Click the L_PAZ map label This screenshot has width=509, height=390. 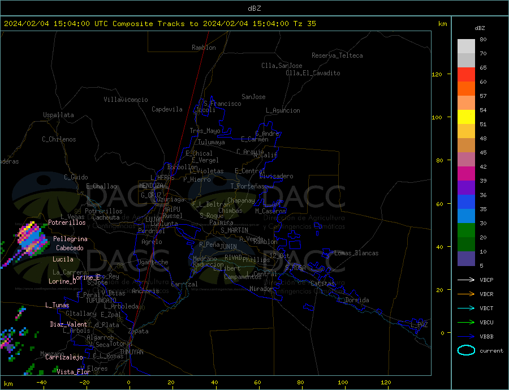pos(420,325)
